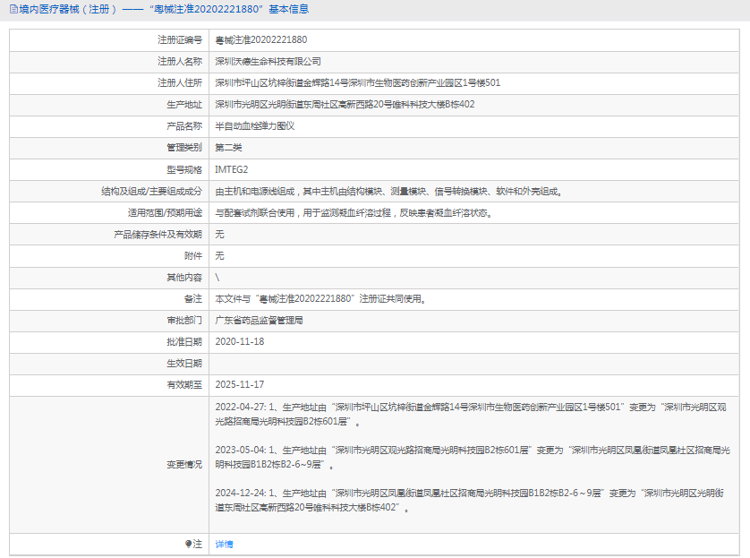Select the 2024-12-24 change record entry

click(x=469, y=500)
